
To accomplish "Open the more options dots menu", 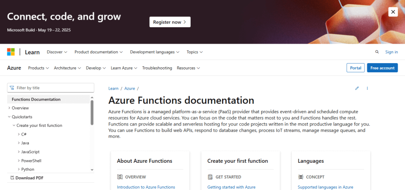I will (x=367, y=88).
